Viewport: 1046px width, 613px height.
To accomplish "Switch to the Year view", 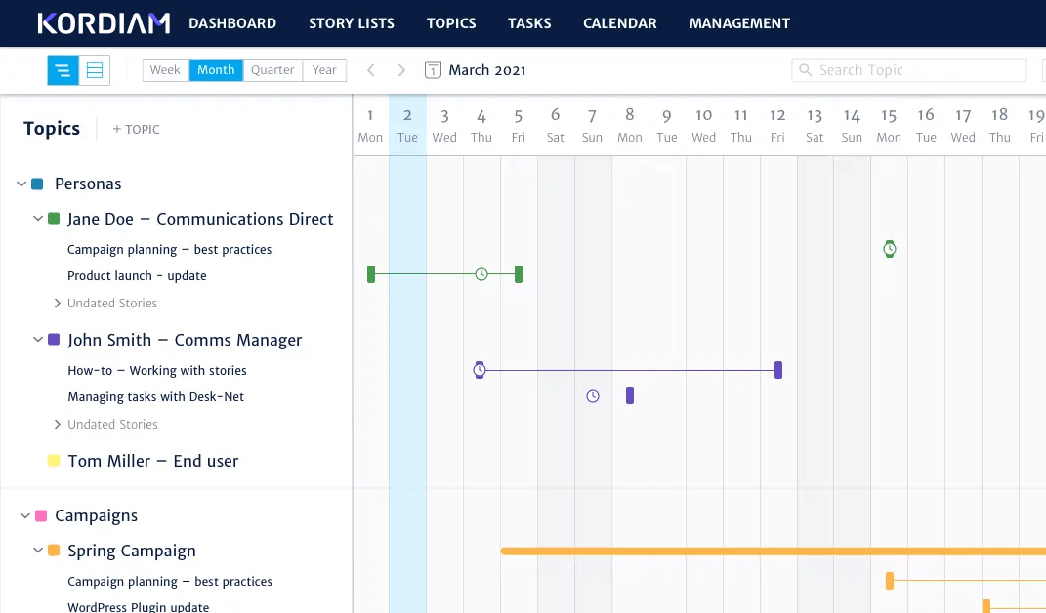I will [324, 69].
